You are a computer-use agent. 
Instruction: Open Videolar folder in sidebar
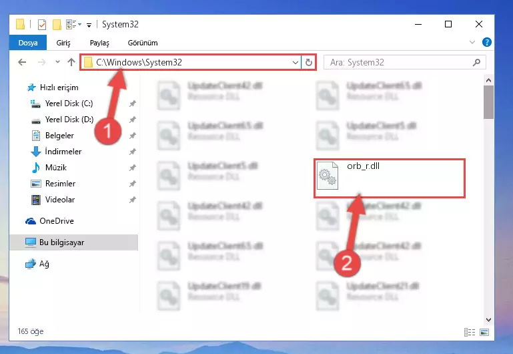click(53, 200)
